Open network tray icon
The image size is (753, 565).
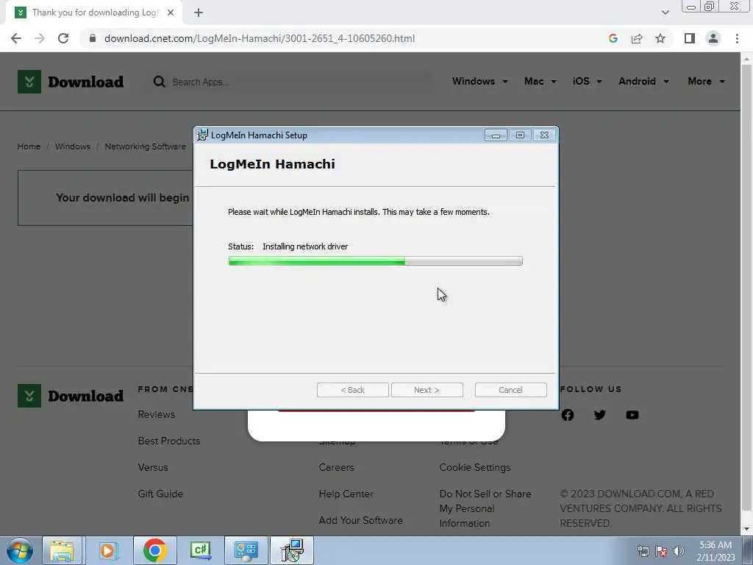643,551
